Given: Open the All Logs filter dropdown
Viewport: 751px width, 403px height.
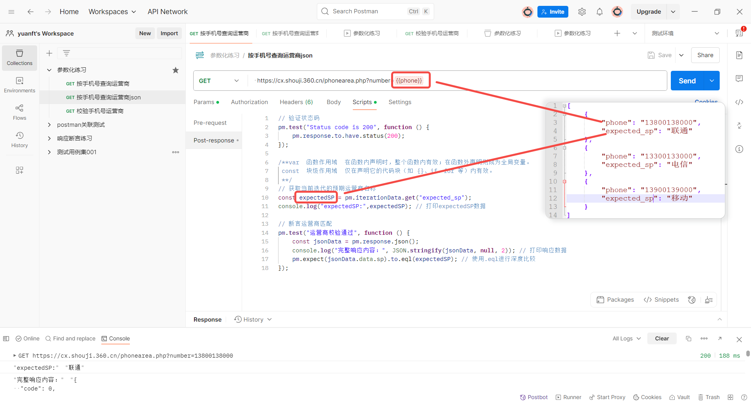Looking at the screenshot, I should [x=627, y=339].
